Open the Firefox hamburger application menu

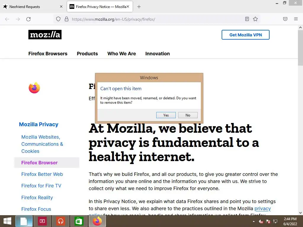296,19
